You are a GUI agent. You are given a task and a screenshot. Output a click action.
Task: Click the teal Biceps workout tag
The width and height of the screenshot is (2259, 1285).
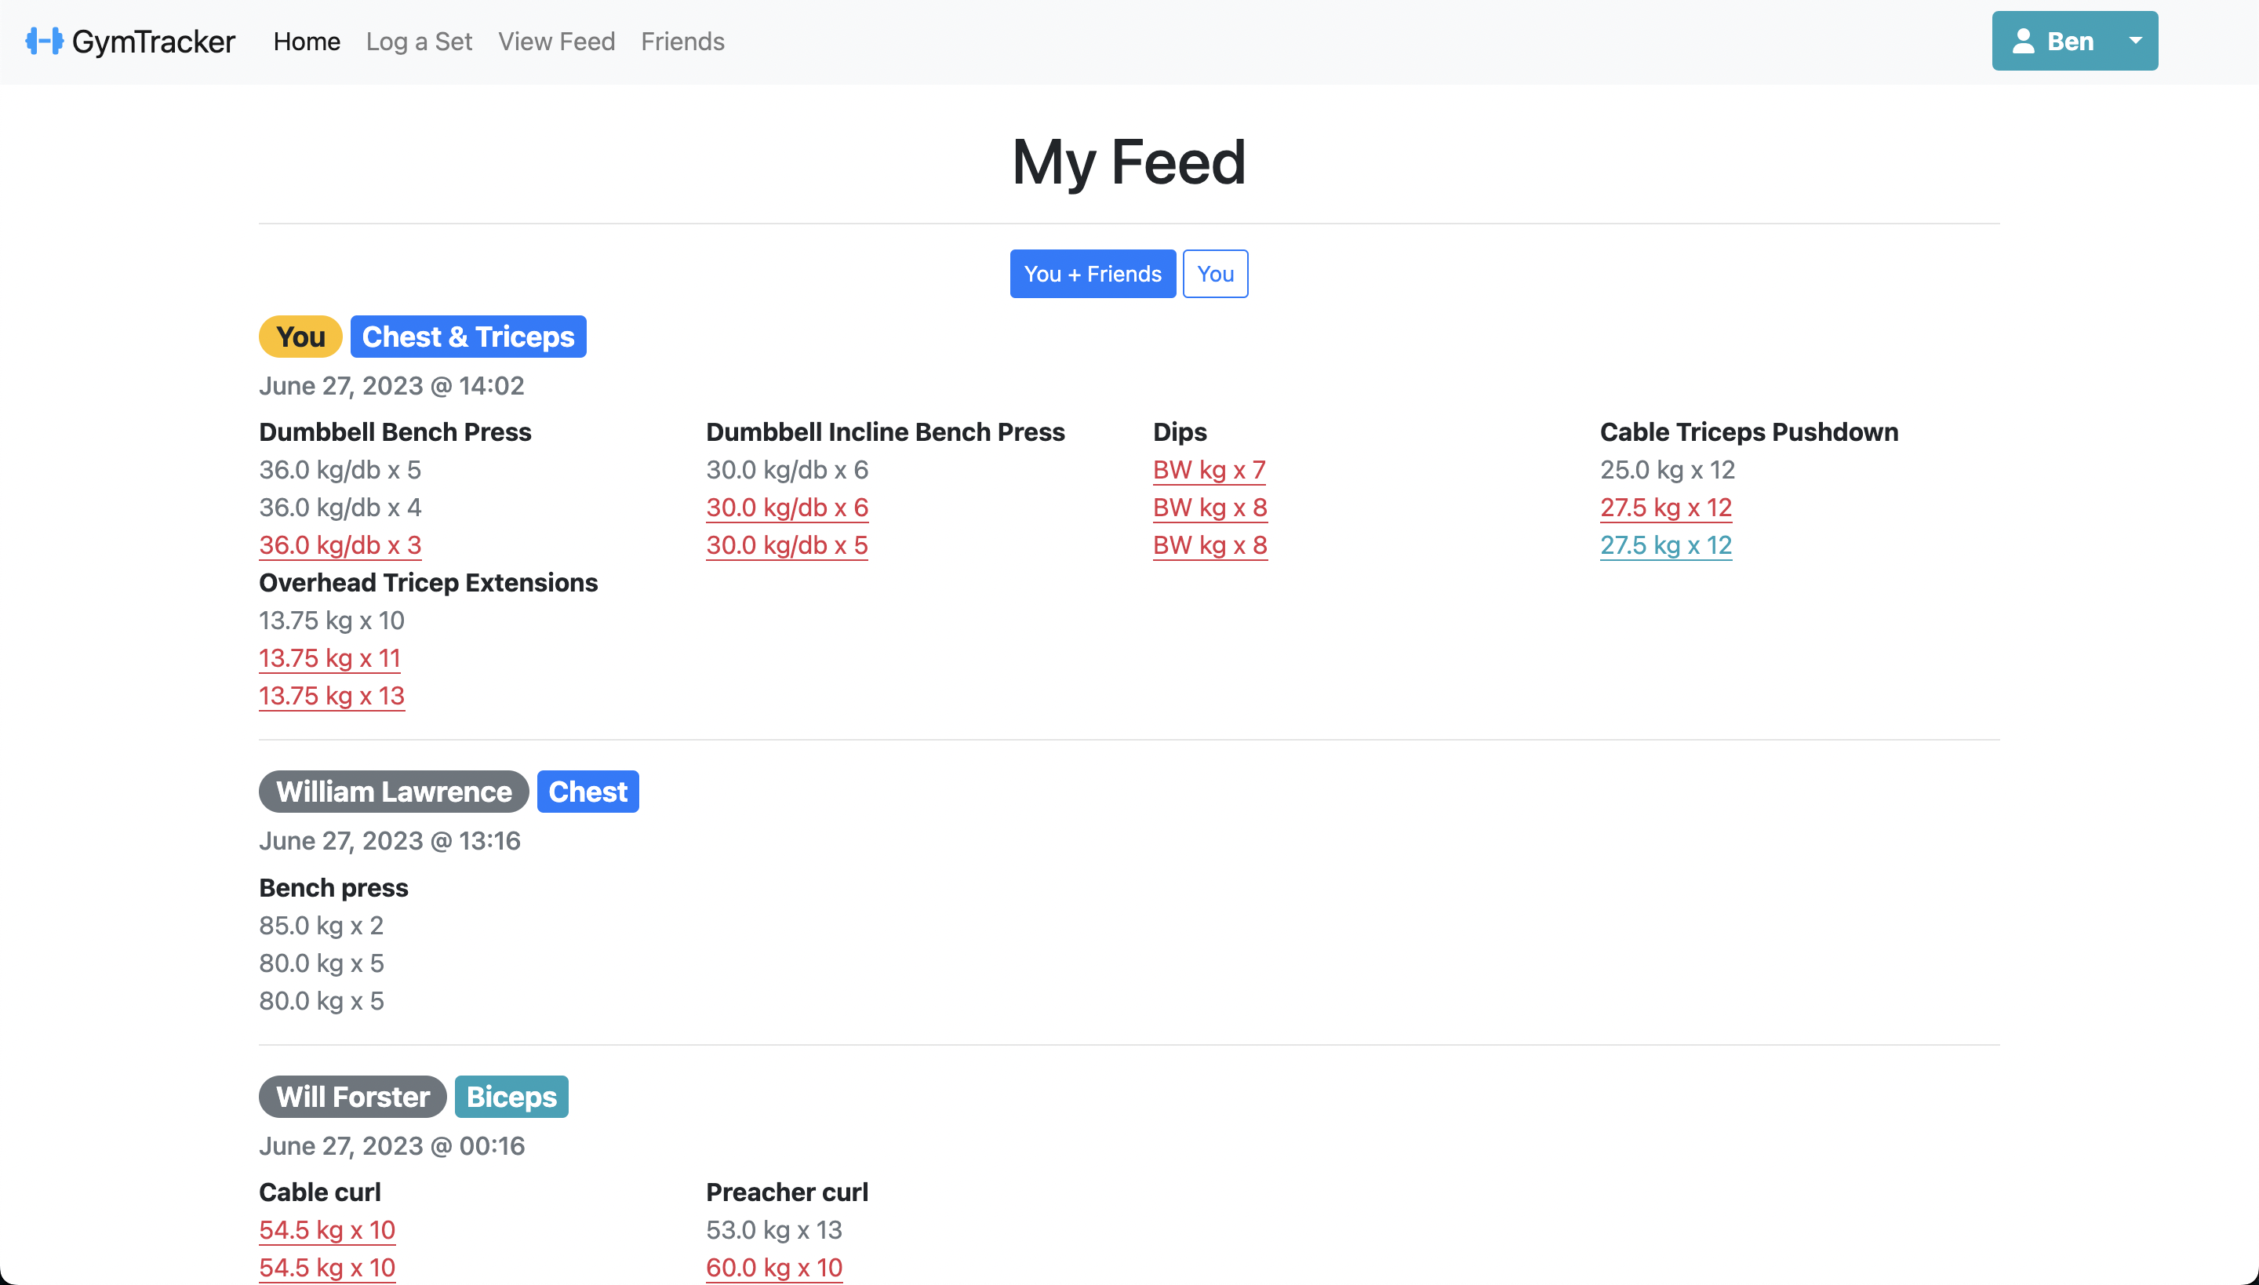click(511, 1097)
